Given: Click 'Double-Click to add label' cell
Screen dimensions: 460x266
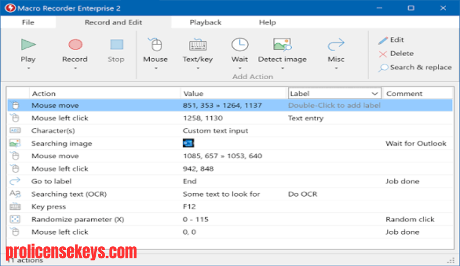Looking at the screenshot, I should pyautogui.click(x=335, y=105).
